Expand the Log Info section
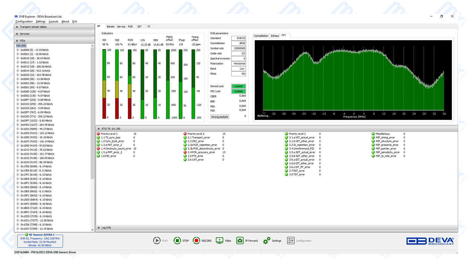The height and width of the screenshot is (268, 472). [x=99, y=228]
